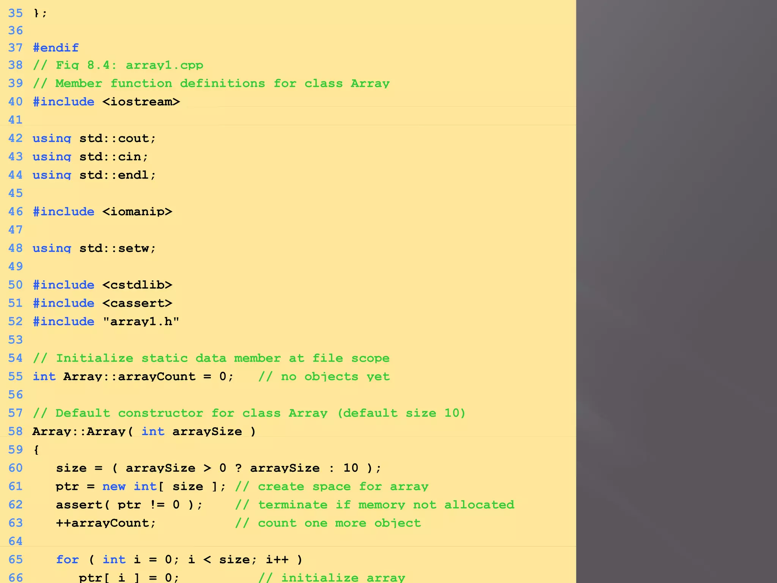Click 'ptr = new int[ size ];' statement
777x583 pixels.
pyautogui.click(x=141, y=487)
